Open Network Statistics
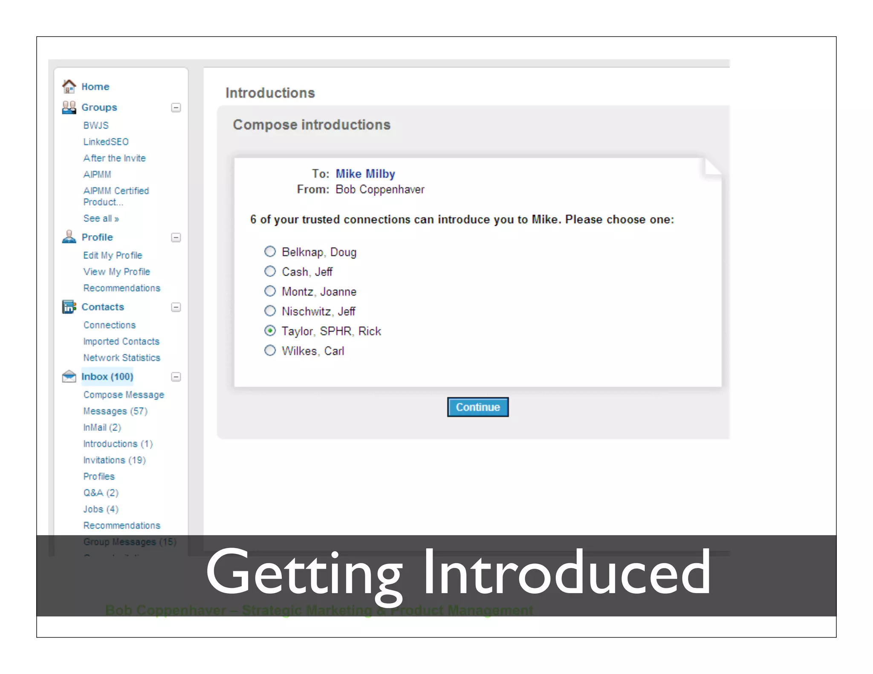873x674 pixels. pyautogui.click(x=122, y=358)
